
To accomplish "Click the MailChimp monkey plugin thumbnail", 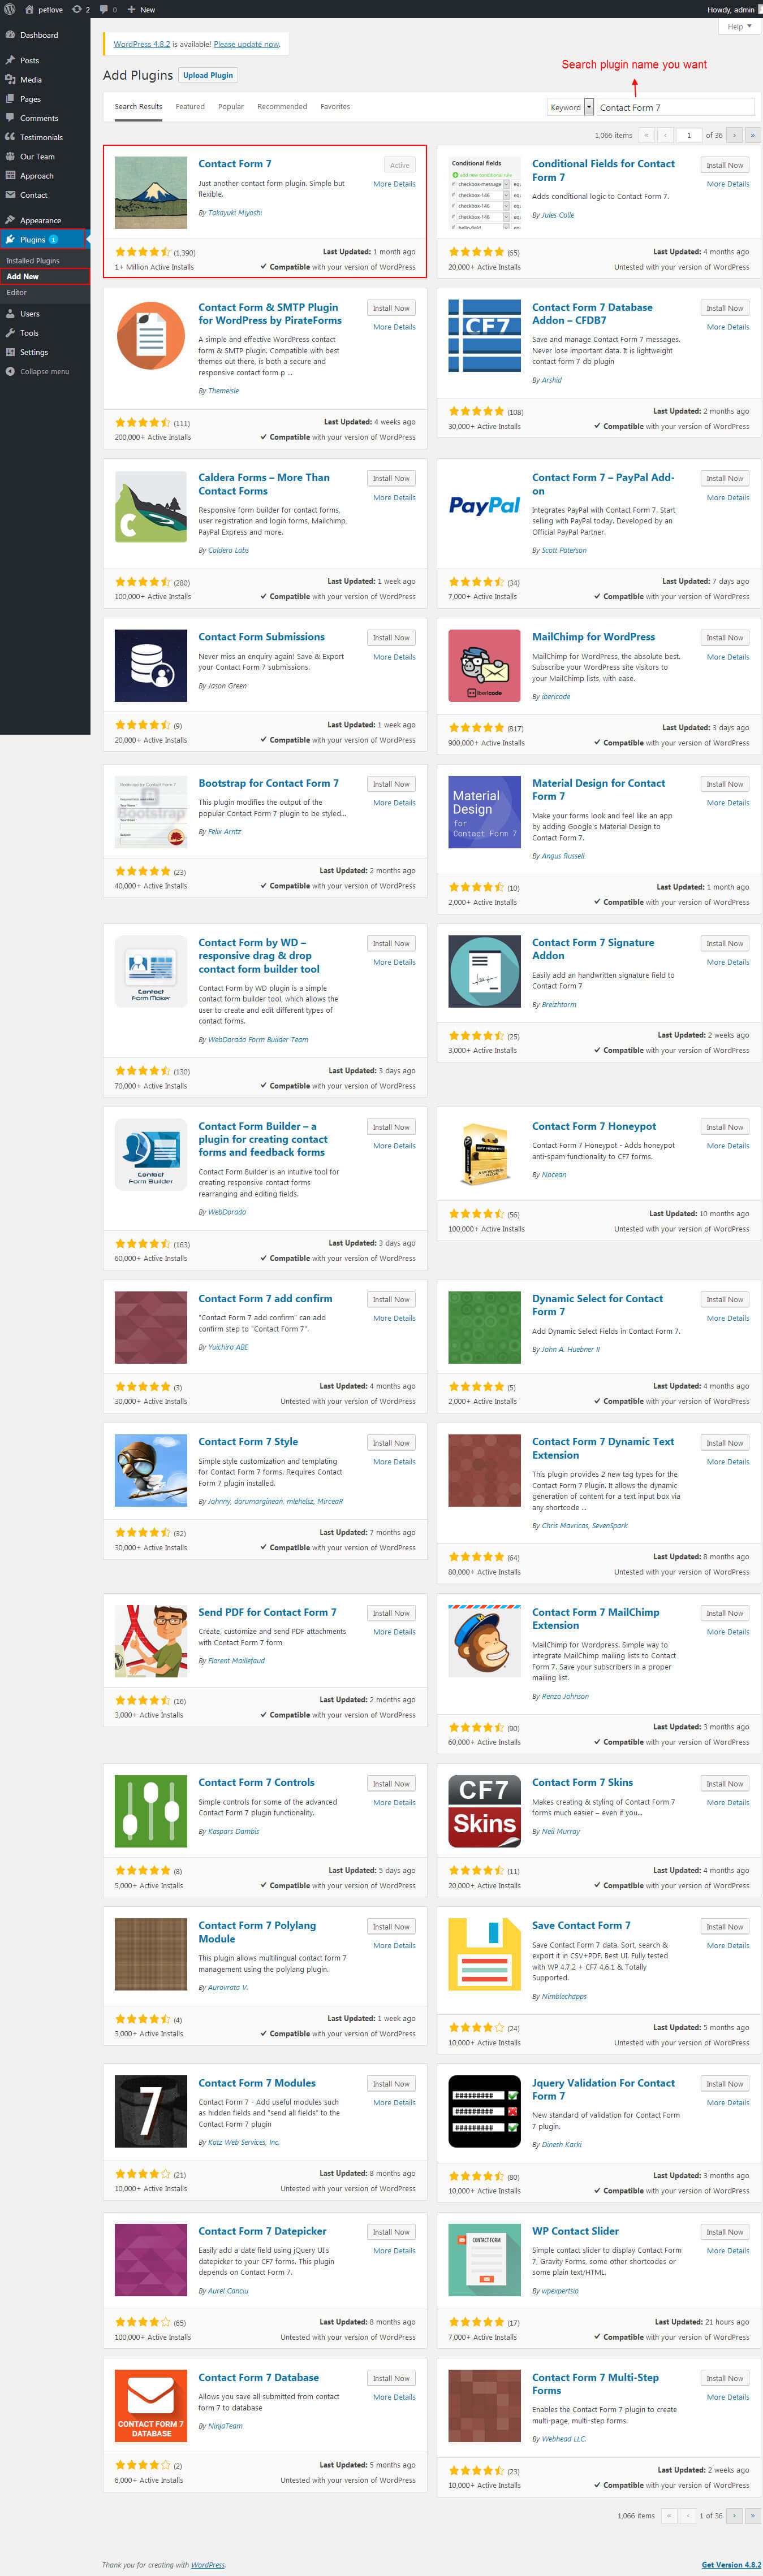I will (485, 1641).
